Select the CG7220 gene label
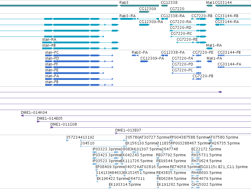Image resolution: width=251 pixels, height=189 pixels. 177,9
